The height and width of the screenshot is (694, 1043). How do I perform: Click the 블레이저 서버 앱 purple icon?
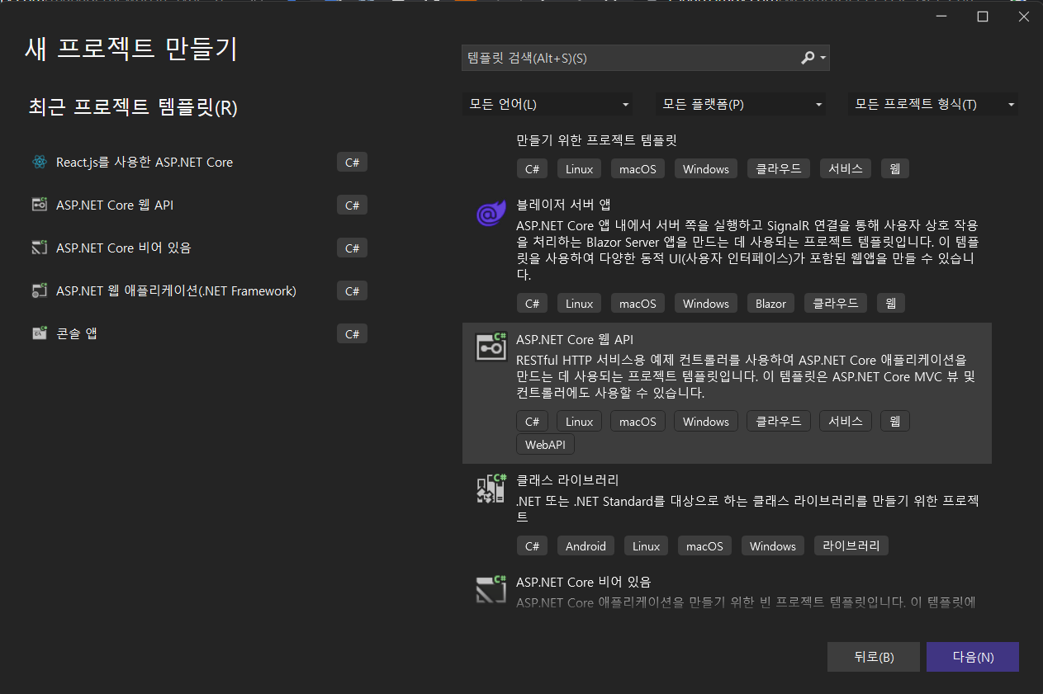(491, 213)
